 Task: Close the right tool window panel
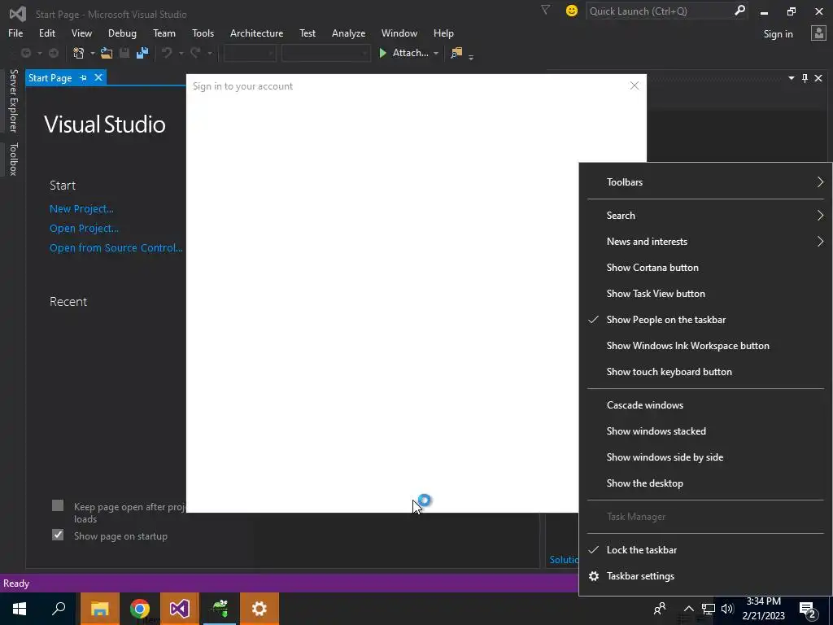point(818,78)
